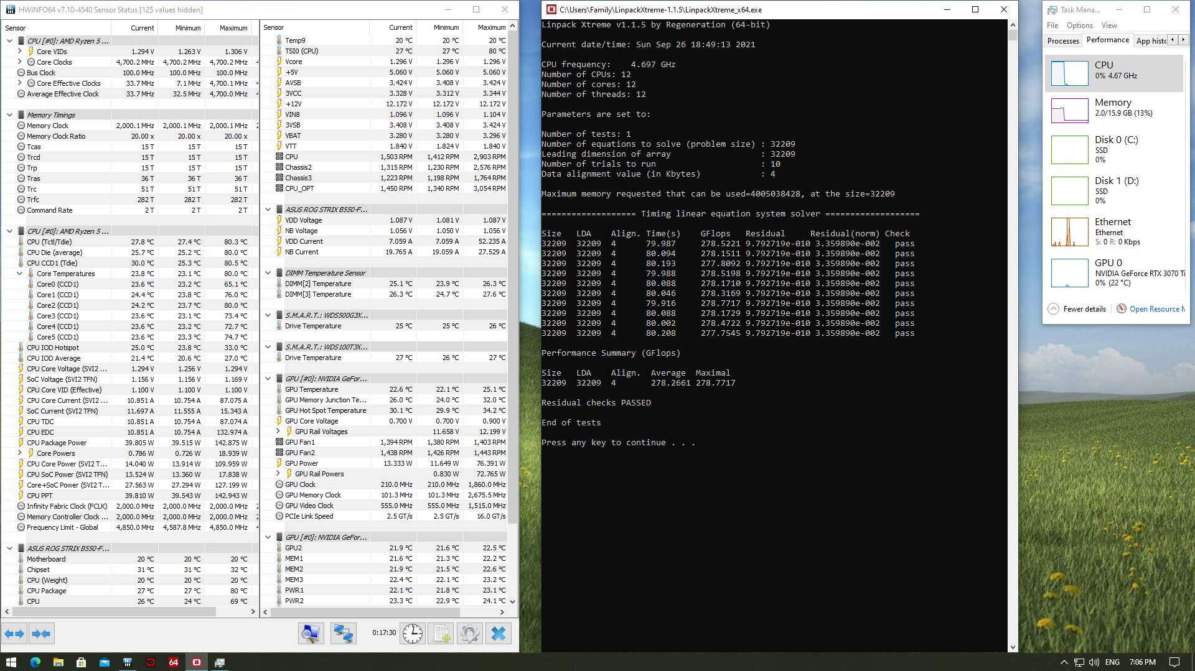Image resolution: width=1195 pixels, height=671 pixels.
Task: Click the dark red square taskbar icon
Action: click(151, 662)
